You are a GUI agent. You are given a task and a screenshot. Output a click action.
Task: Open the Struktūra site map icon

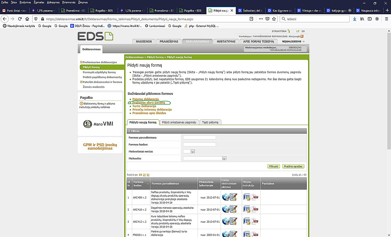pos(289,31)
